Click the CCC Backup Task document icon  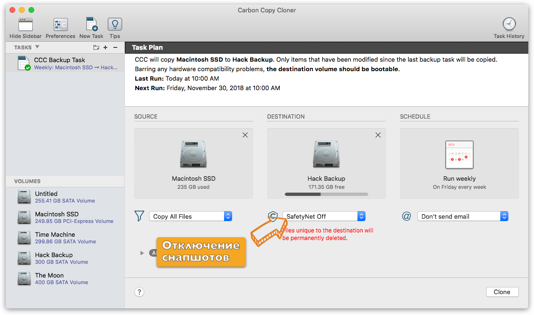[x=24, y=64]
